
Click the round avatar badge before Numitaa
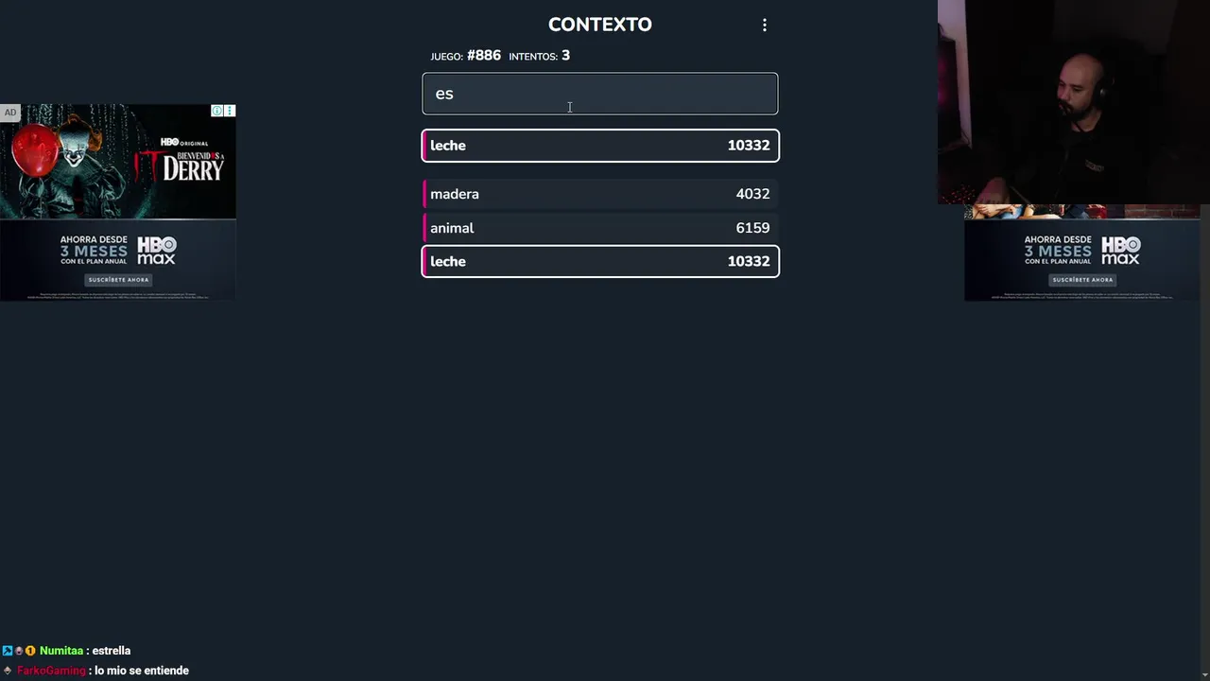[x=19, y=651]
